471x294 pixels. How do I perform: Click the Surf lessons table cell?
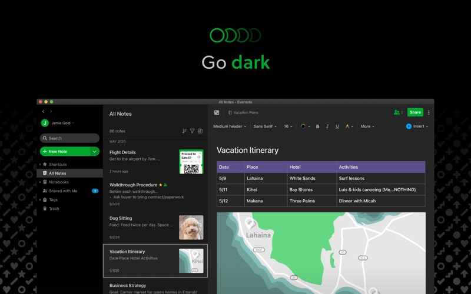(381, 178)
